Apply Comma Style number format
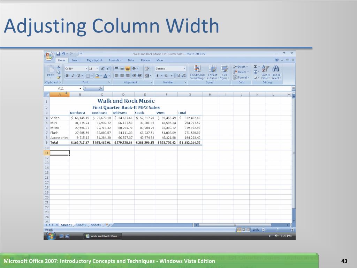357x268 pixels. (172, 76)
